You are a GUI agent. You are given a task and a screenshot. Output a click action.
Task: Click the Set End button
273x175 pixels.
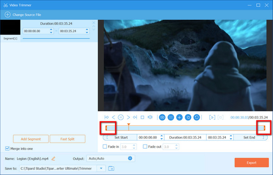(x=250, y=137)
